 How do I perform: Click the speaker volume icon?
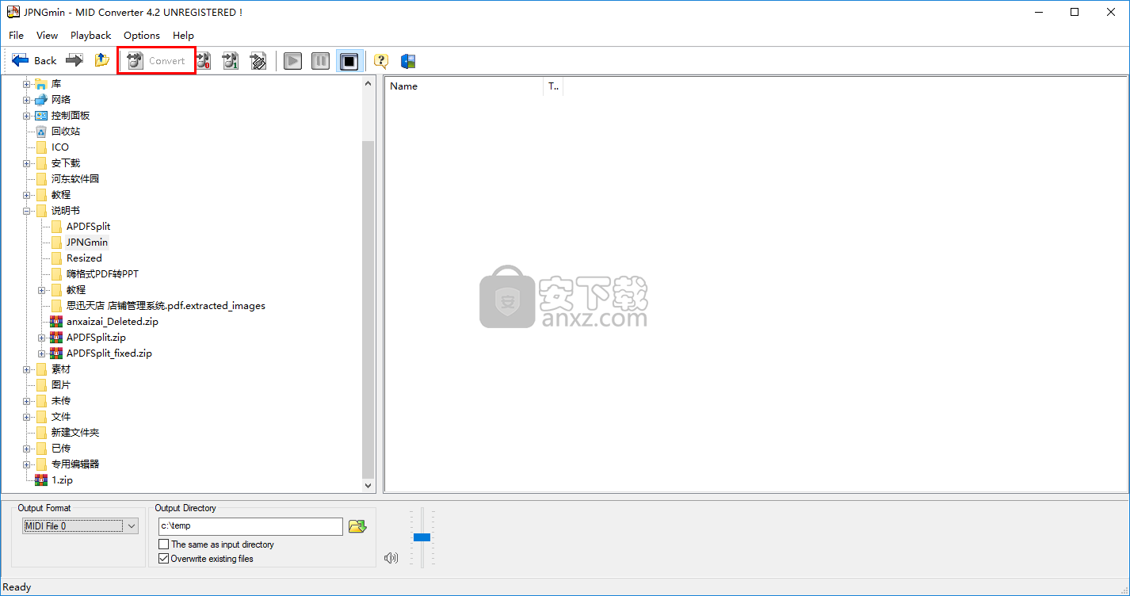coord(391,558)
